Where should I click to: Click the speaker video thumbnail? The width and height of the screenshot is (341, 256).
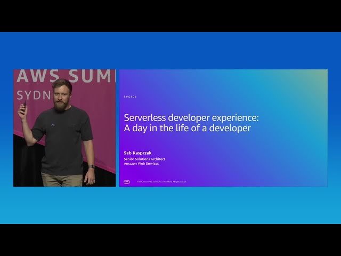coord(64,128)
